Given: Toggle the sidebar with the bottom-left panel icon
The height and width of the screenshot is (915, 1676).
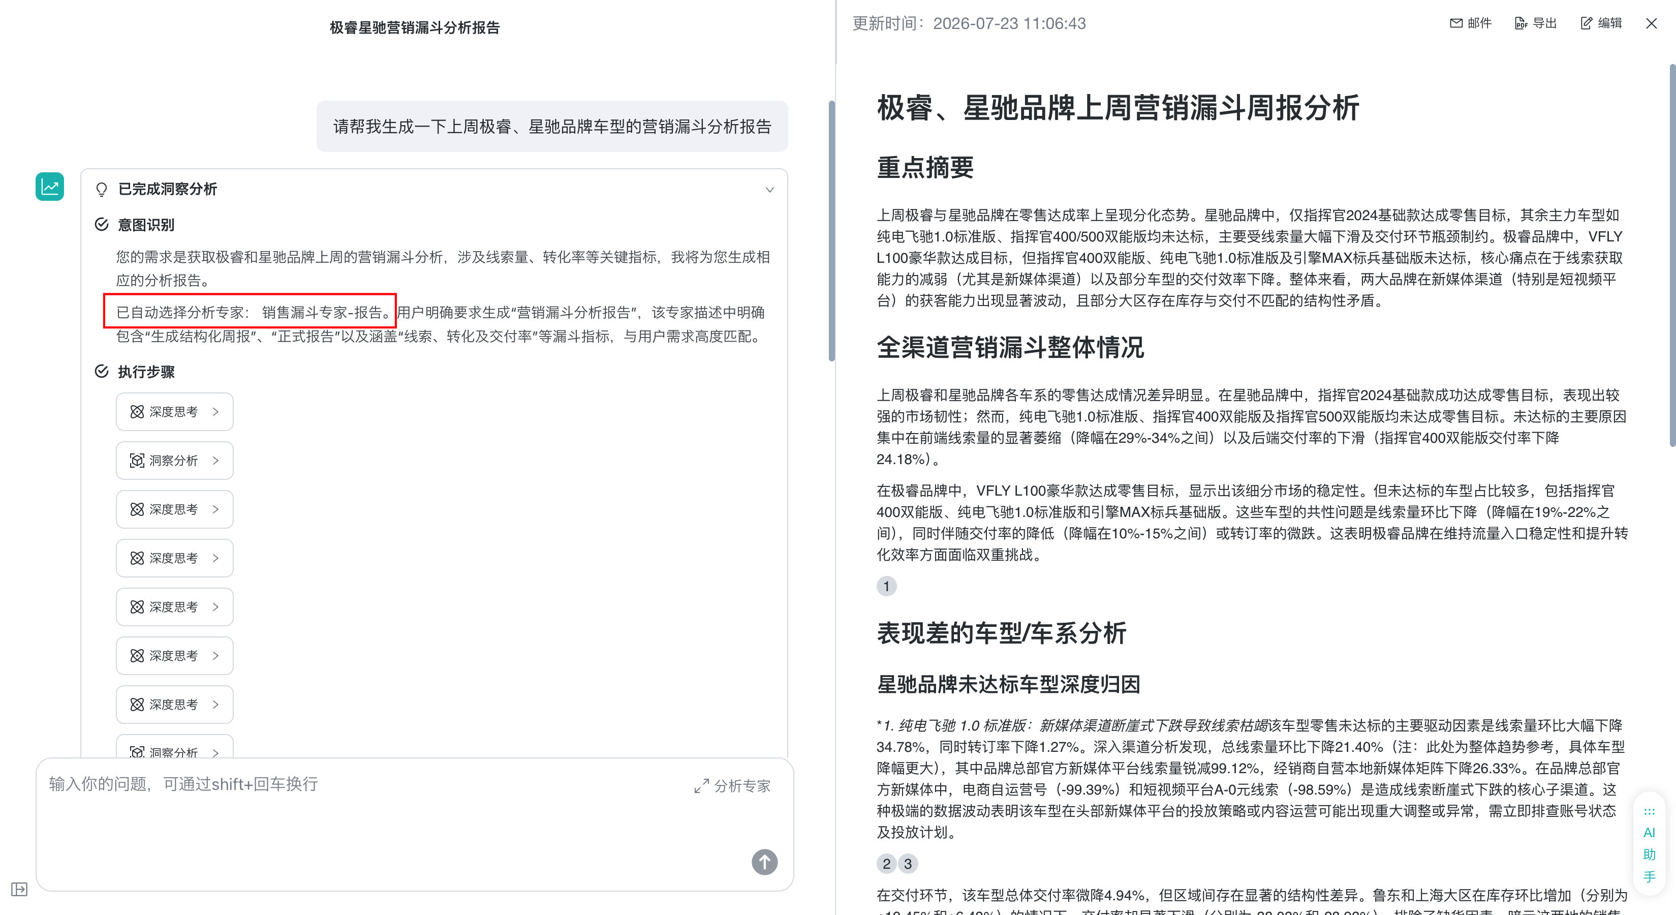Looking at the screenshot, I should (19, 889).
